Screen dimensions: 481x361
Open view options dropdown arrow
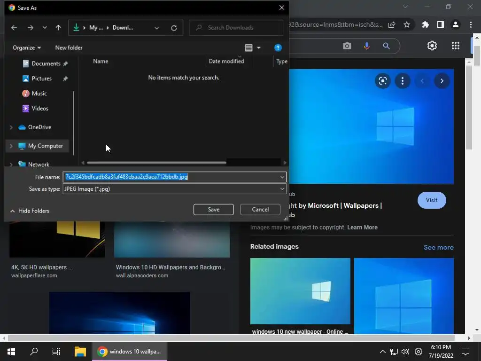[x=259, y=47]
